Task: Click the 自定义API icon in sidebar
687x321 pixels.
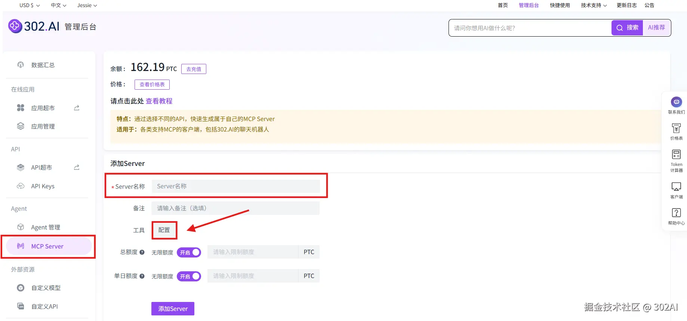Action: (x=21, y=306)
